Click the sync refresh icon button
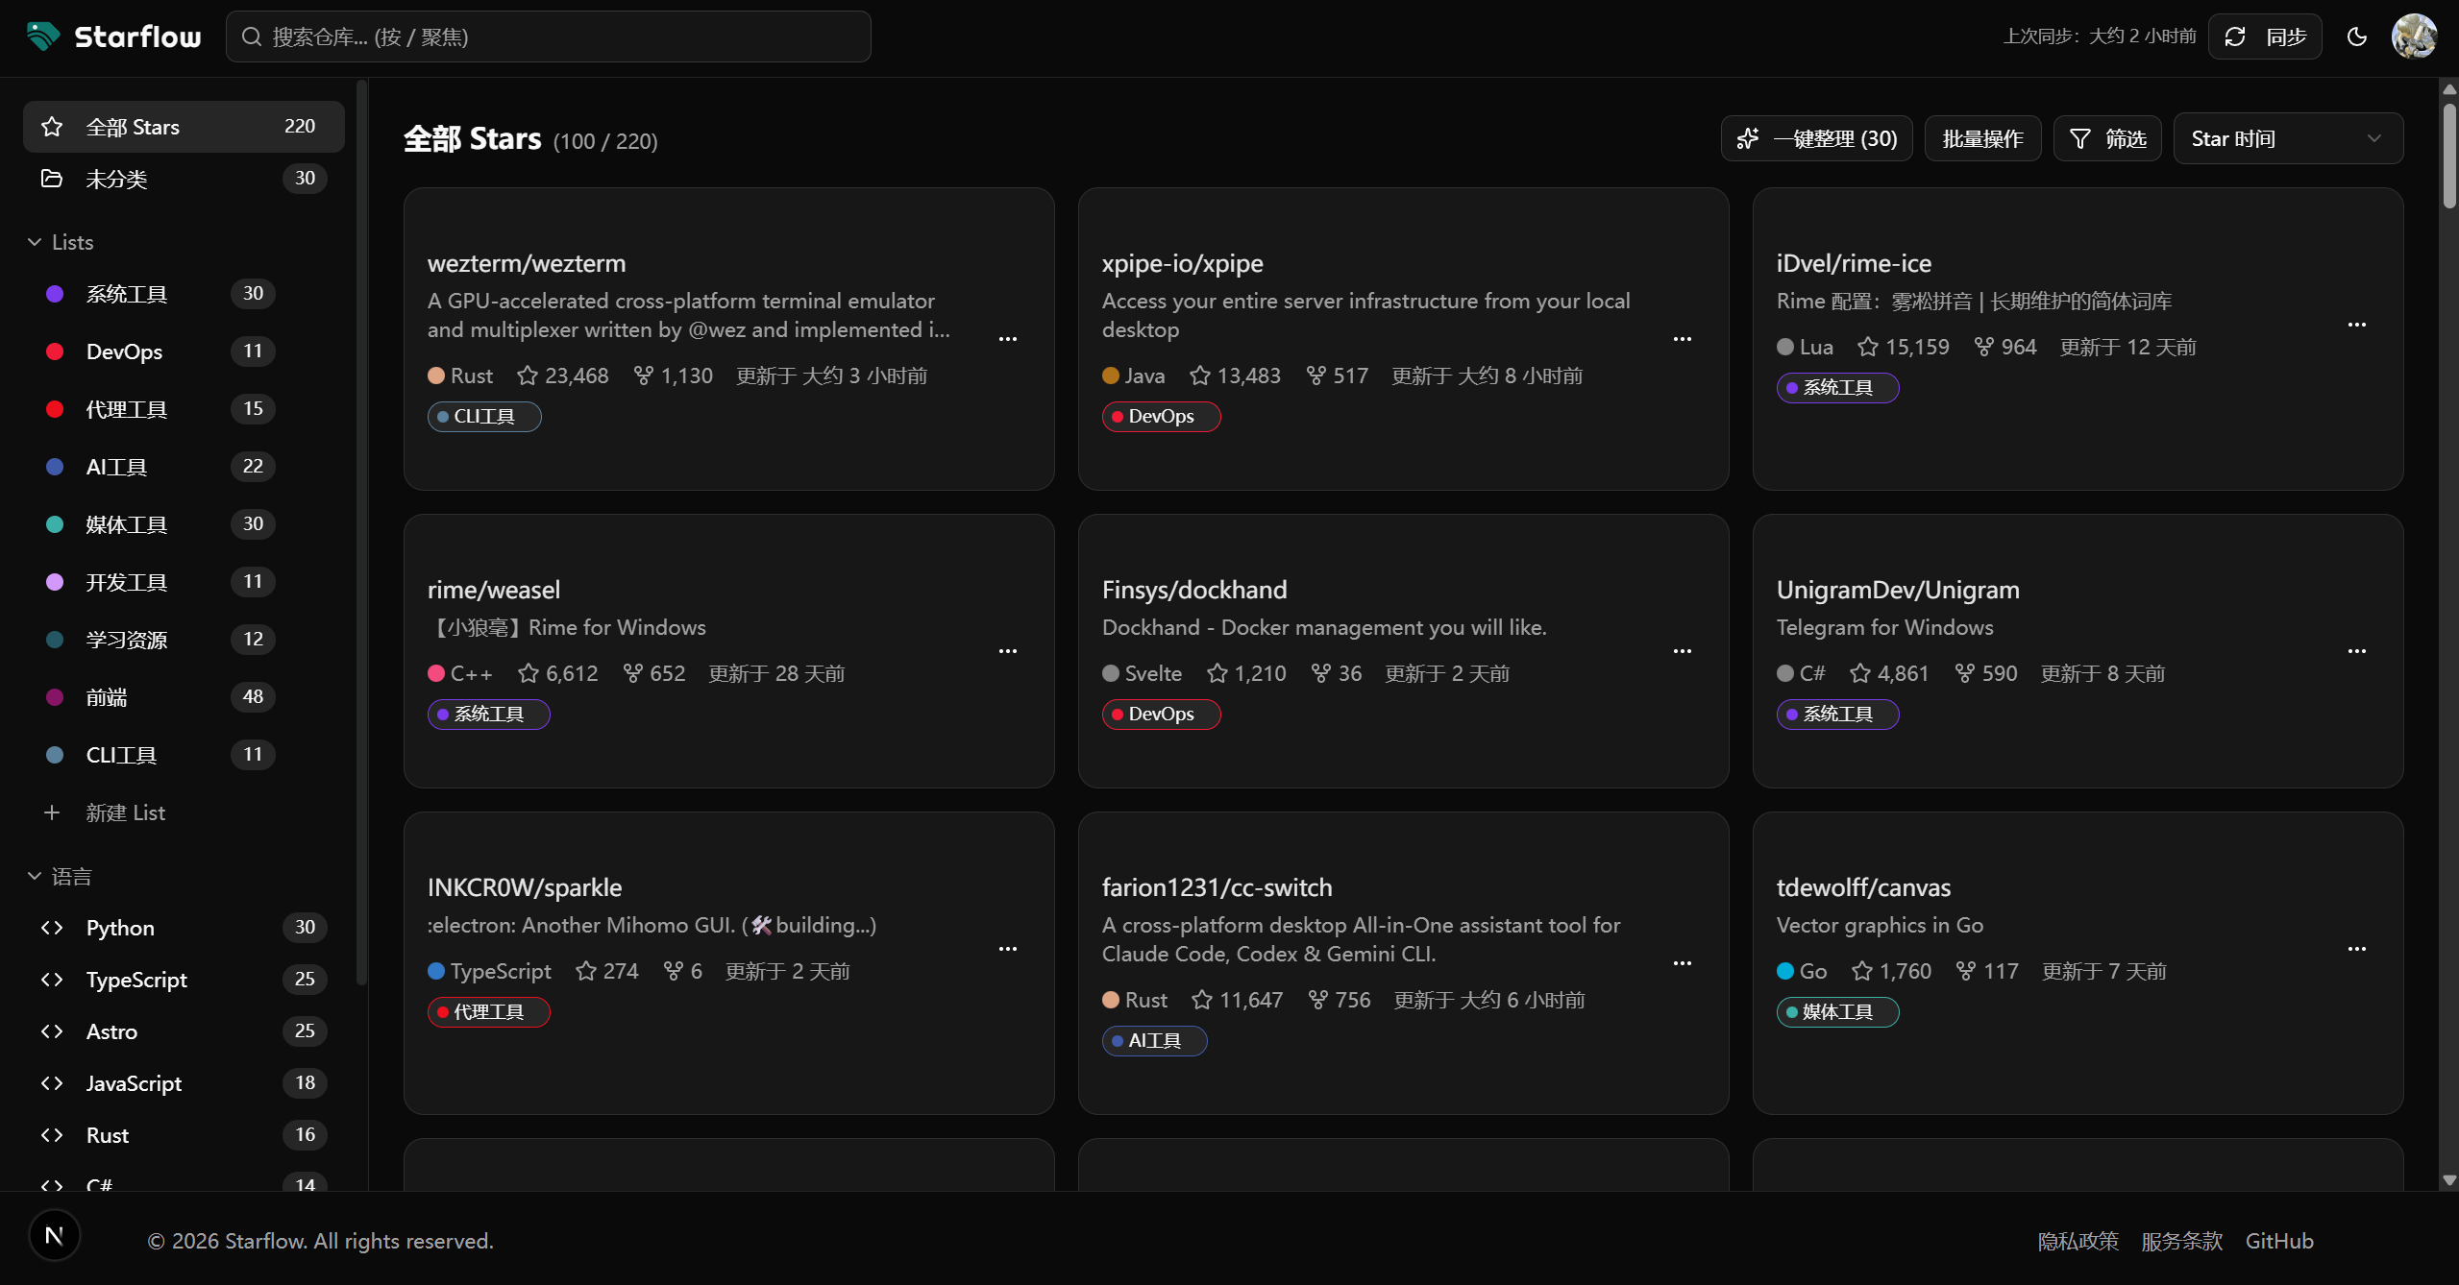Screen dimensions: 2459x1285 2264,36
